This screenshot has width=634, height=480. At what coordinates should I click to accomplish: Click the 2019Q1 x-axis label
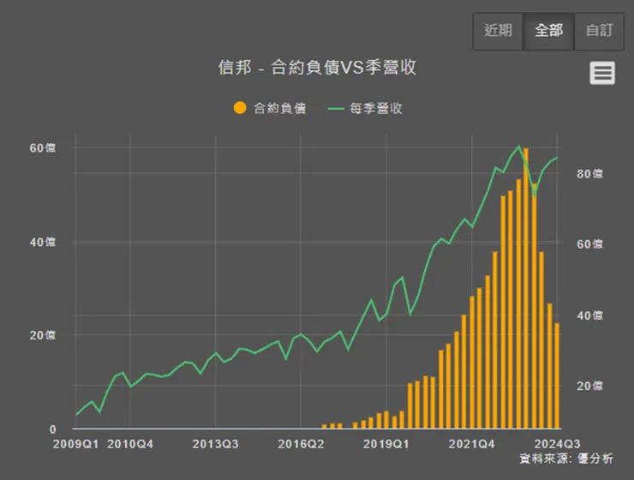386,444
